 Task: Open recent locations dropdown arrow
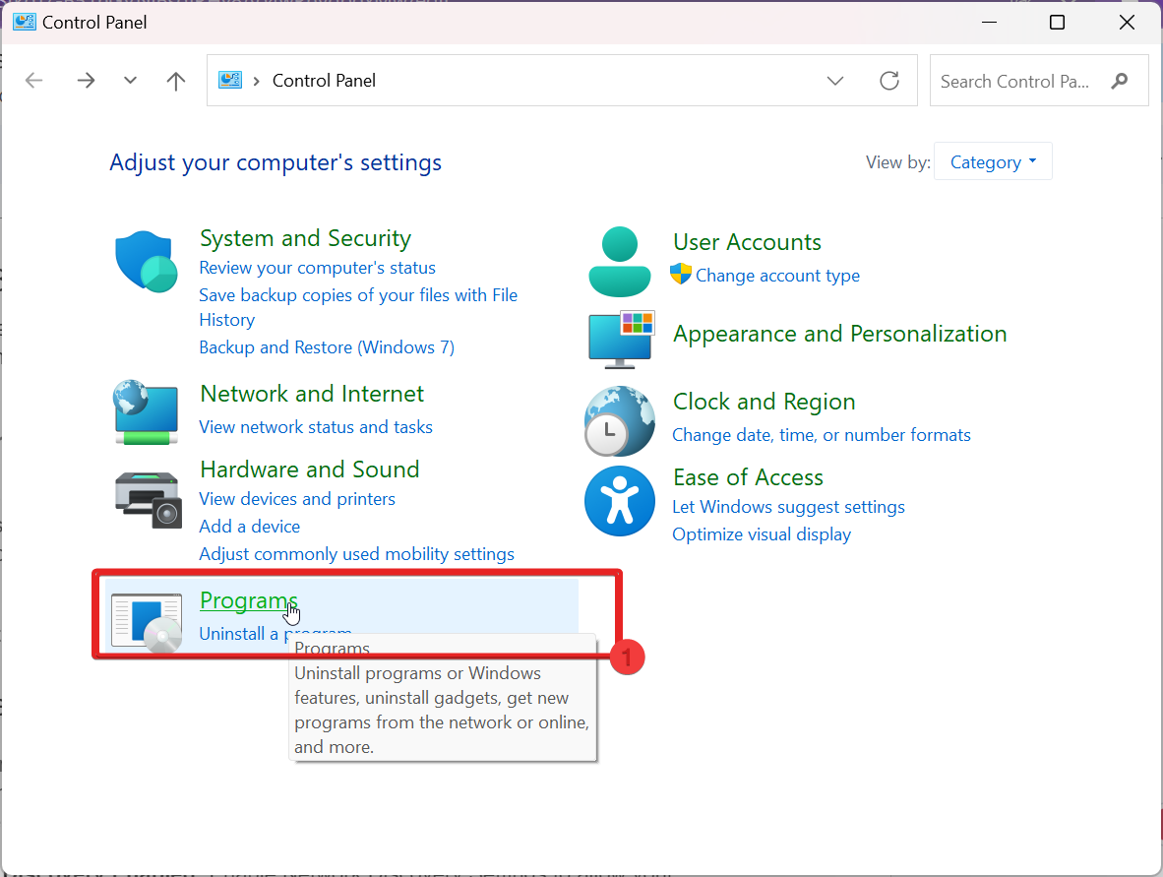coord(130,80)
